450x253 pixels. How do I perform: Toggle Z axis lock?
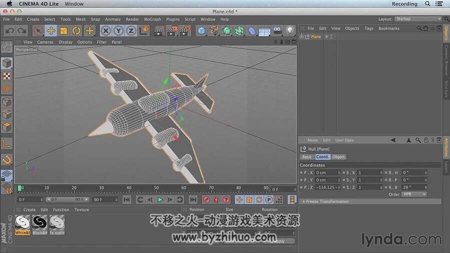coord(131,30)
